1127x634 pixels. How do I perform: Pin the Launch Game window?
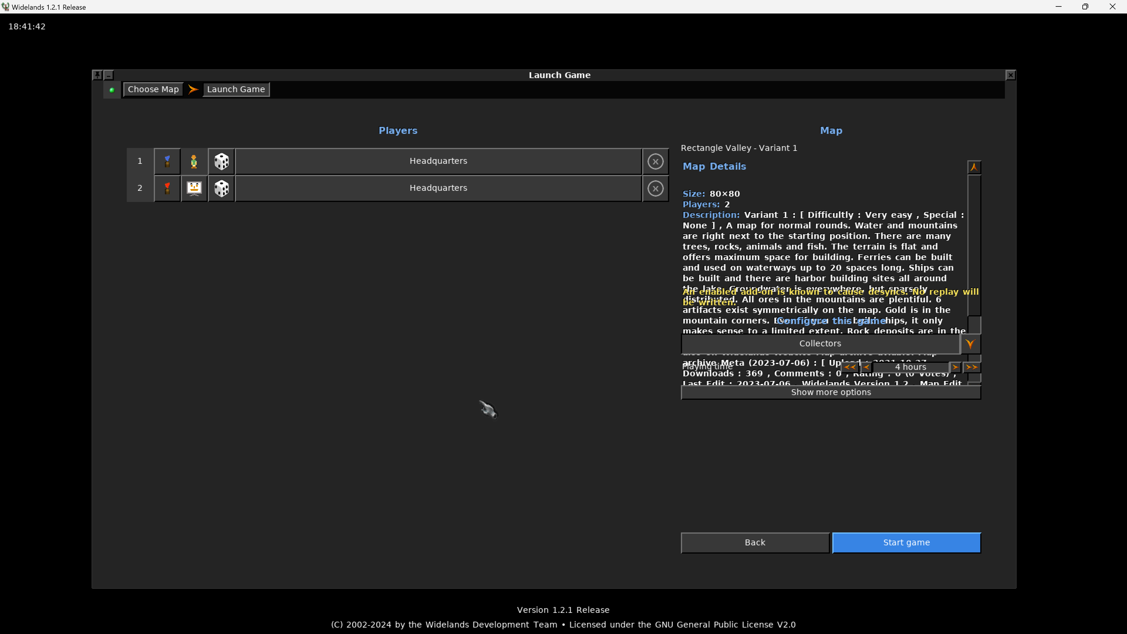pyautogui.click(x=97, y=75)
